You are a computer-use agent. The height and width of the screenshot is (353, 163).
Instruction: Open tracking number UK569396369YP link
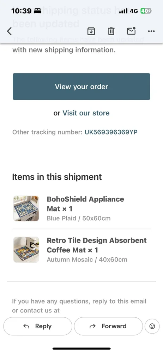[x=111, y=132]
